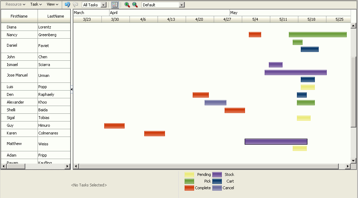Select Matthew Weiss's yellow Pending task
358x198 pixels.
tap(300, 148)
